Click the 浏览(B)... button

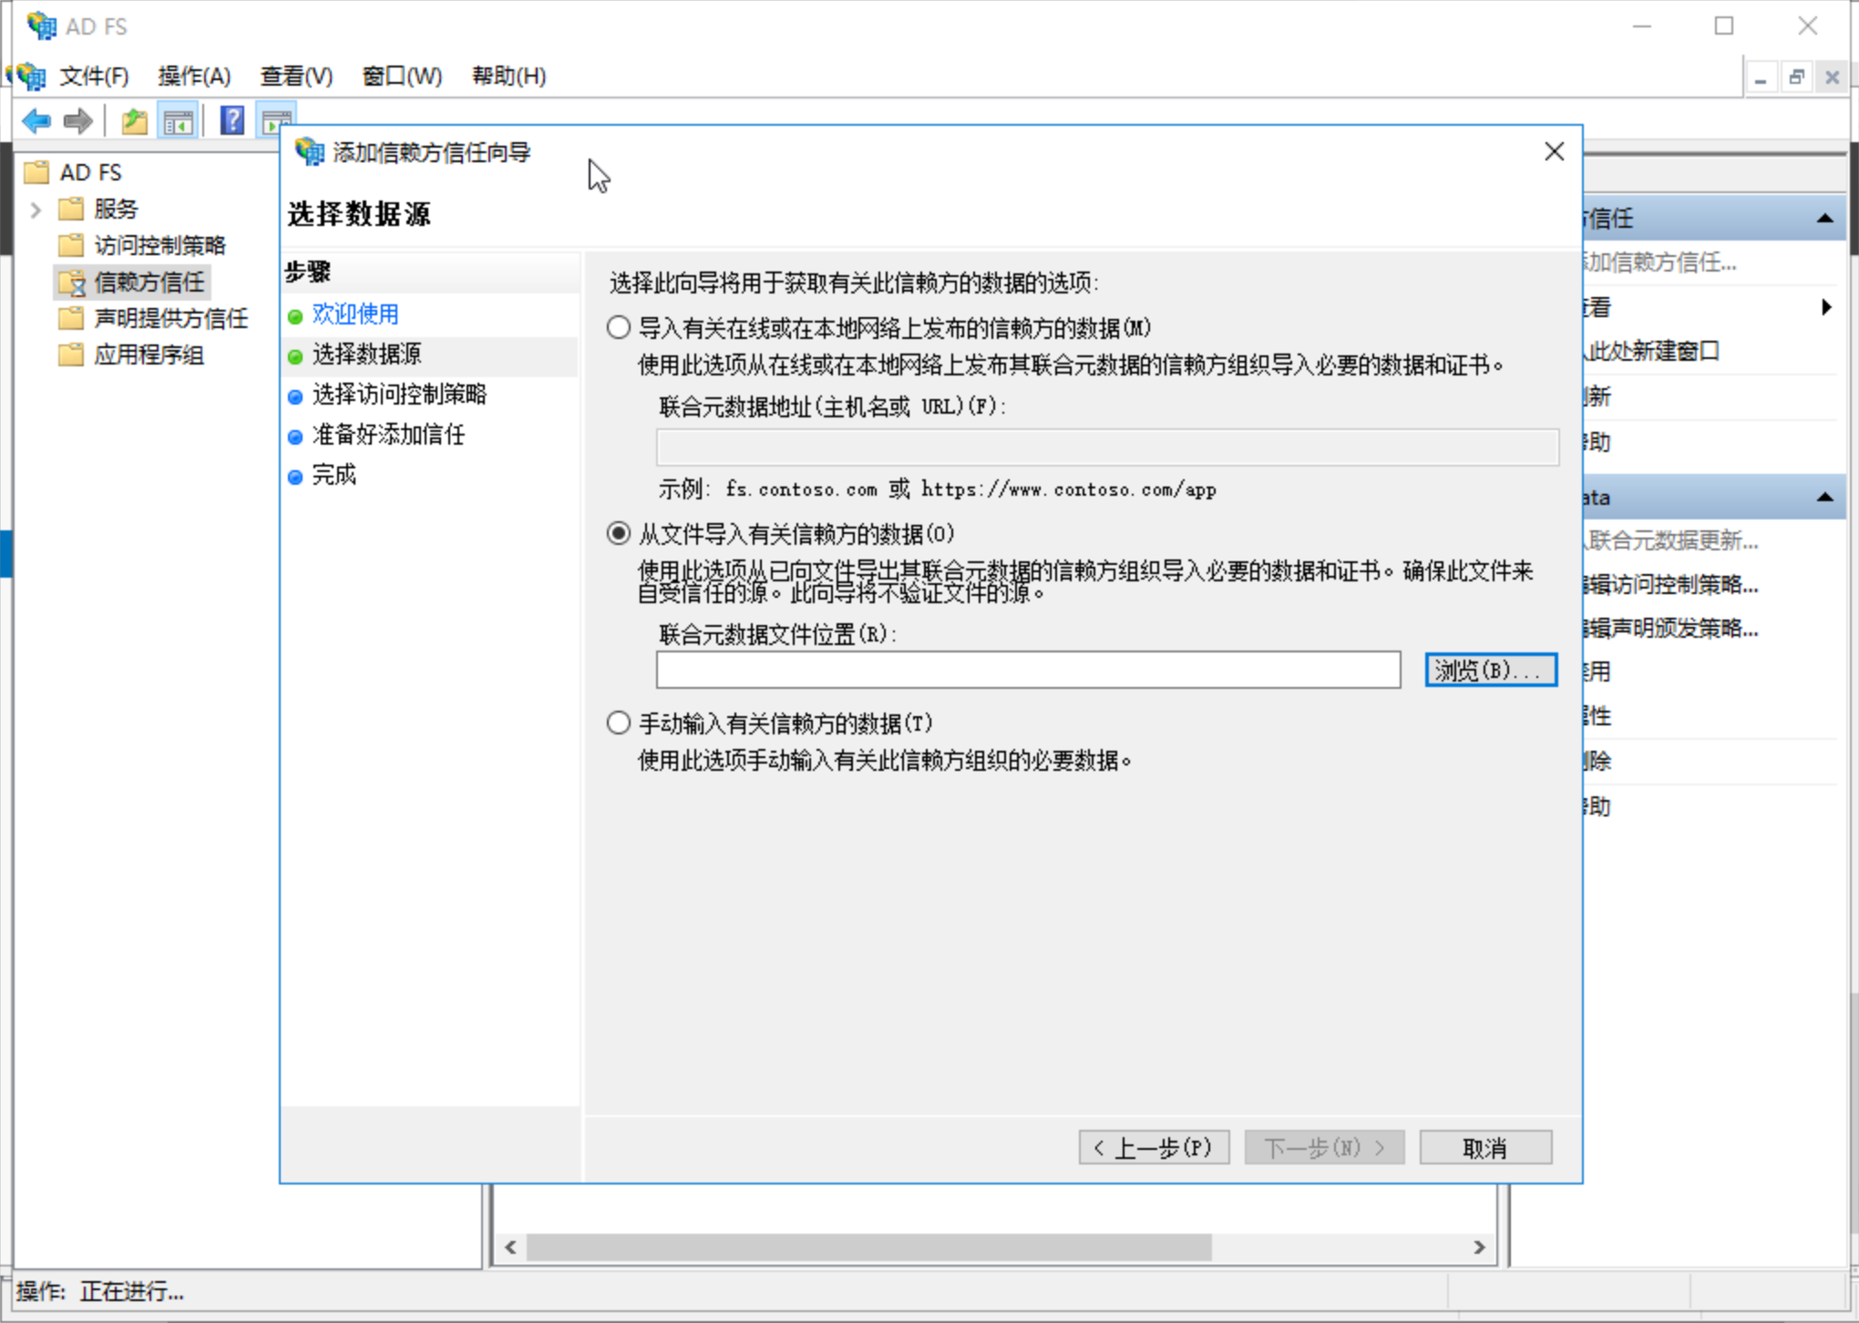tap(1491, 670)
